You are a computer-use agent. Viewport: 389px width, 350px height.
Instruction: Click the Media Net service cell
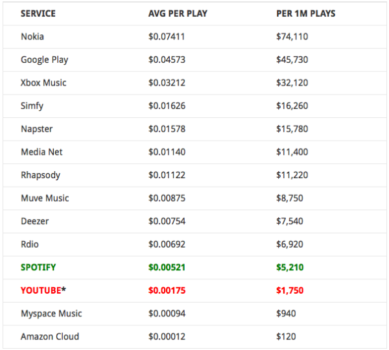[x=41, y=152]
